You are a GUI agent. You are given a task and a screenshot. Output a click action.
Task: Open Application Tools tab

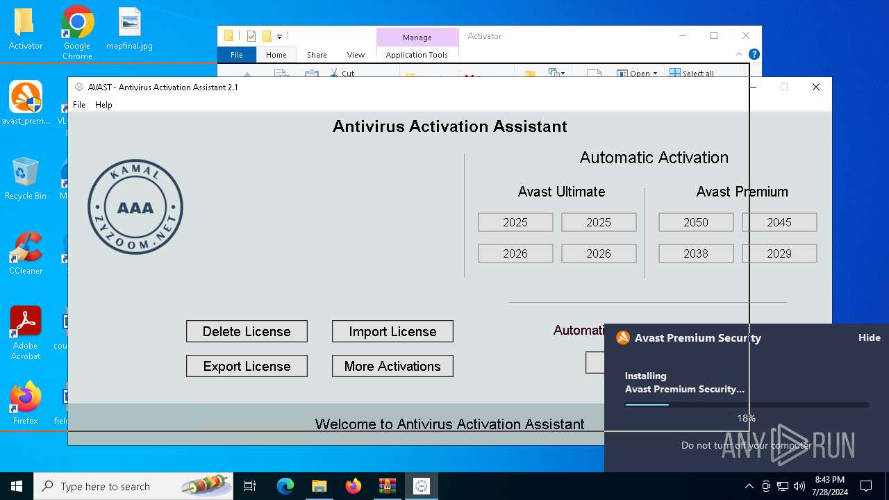417,55
